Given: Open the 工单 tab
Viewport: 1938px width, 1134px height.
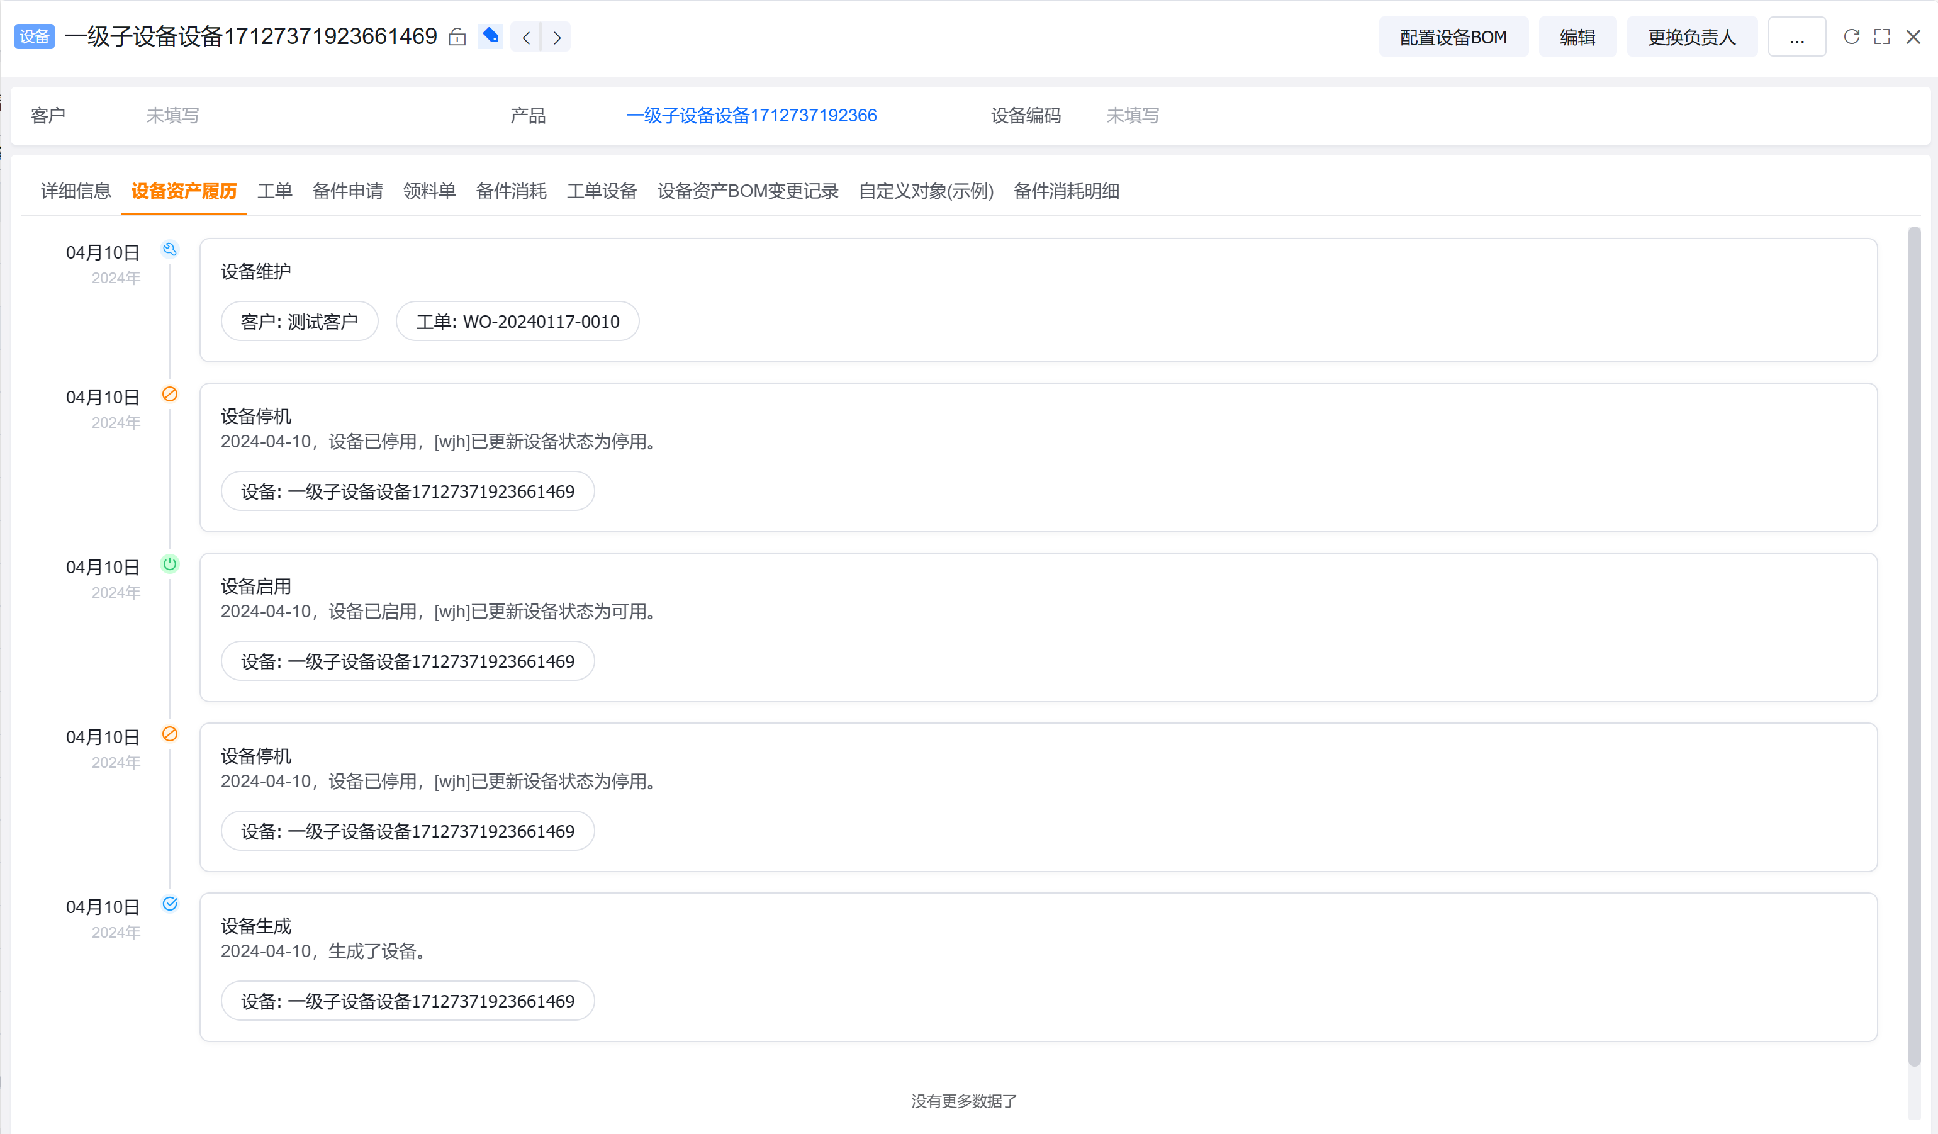Looking at the screenshot, I should (274, 191).
